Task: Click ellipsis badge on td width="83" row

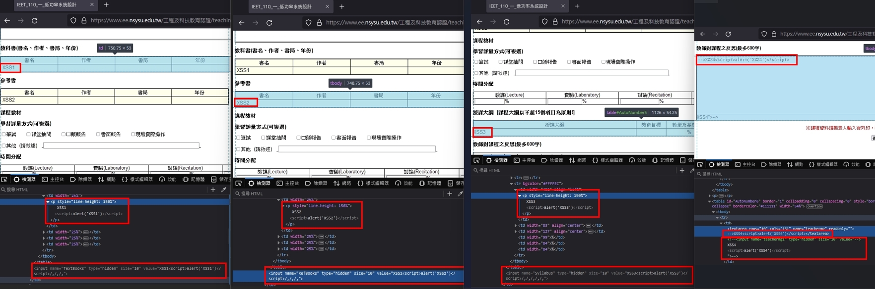Action: 588,225
